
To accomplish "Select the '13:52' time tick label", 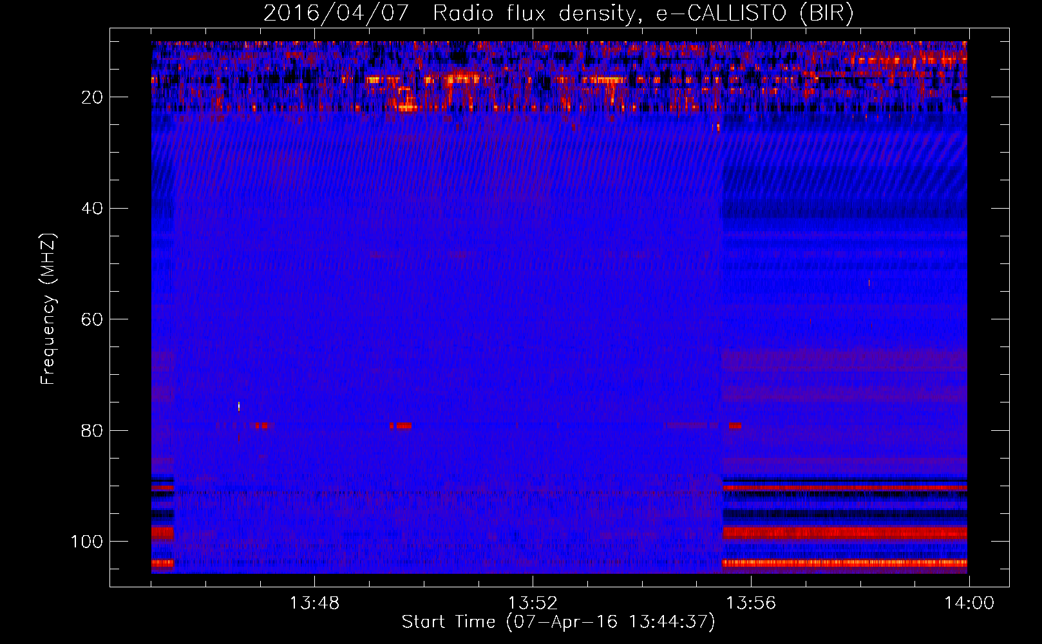I will (533, 603).
